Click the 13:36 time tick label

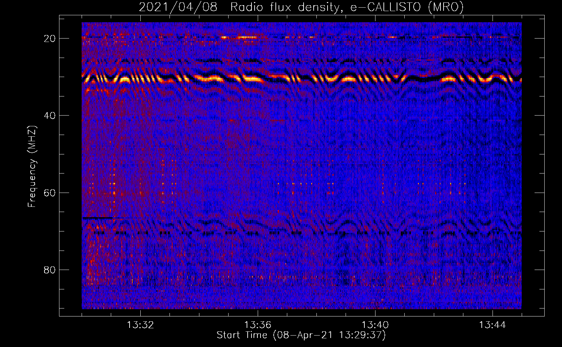point(258,325)
